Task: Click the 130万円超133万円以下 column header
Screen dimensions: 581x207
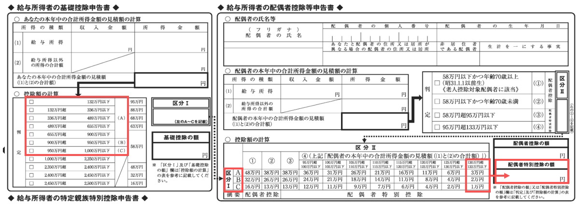Action: (478, 163)
